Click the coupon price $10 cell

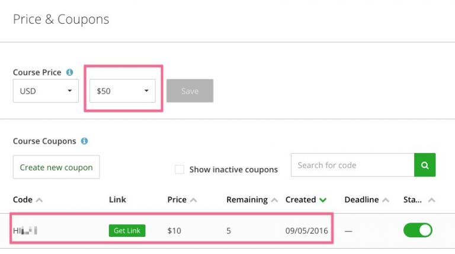174,231
